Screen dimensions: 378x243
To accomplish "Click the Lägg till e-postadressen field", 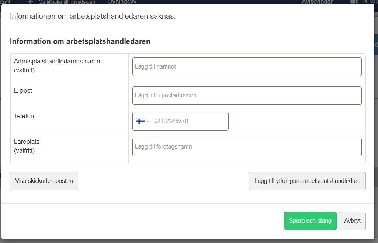I will (247, 95).
